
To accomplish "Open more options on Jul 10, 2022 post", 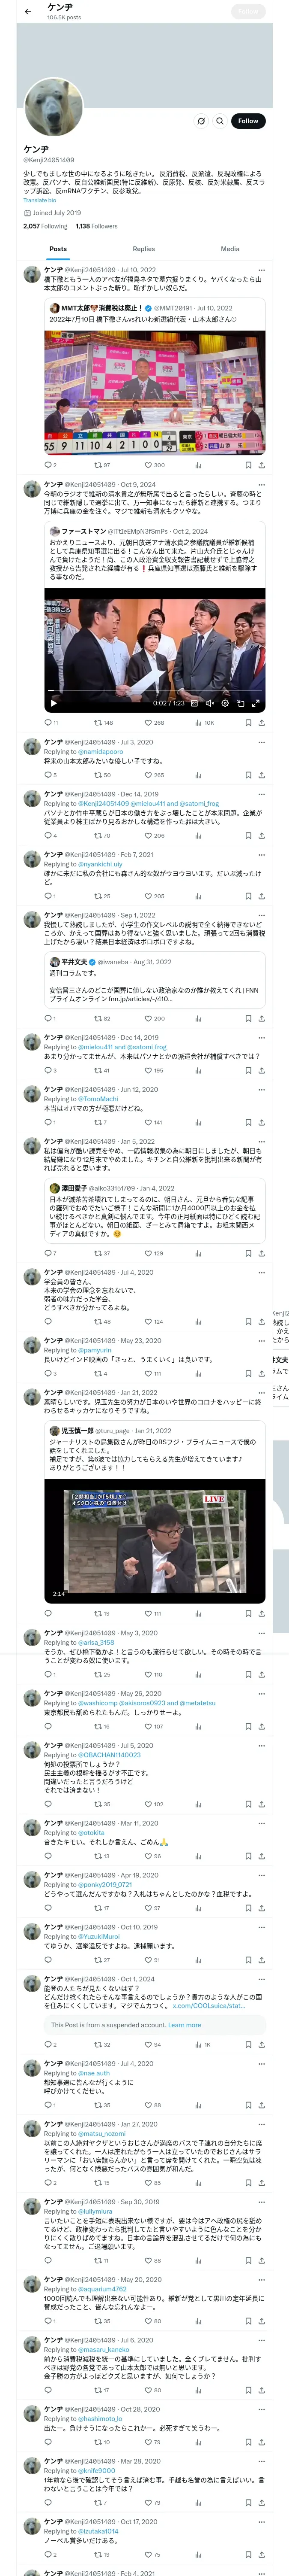I will (x=261, y=270).
